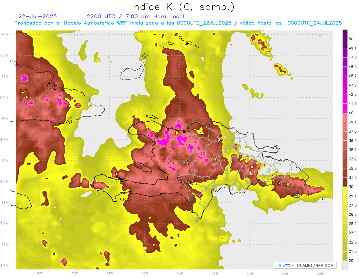The image size is (359, 277).
Task: Click the '39.1' legend label
Action: (x=353, y=122)
